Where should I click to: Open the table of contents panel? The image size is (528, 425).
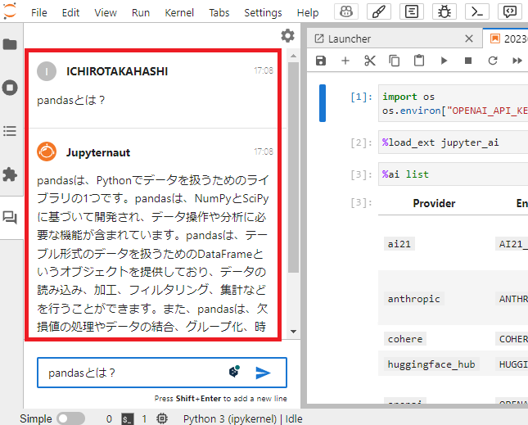10,131
